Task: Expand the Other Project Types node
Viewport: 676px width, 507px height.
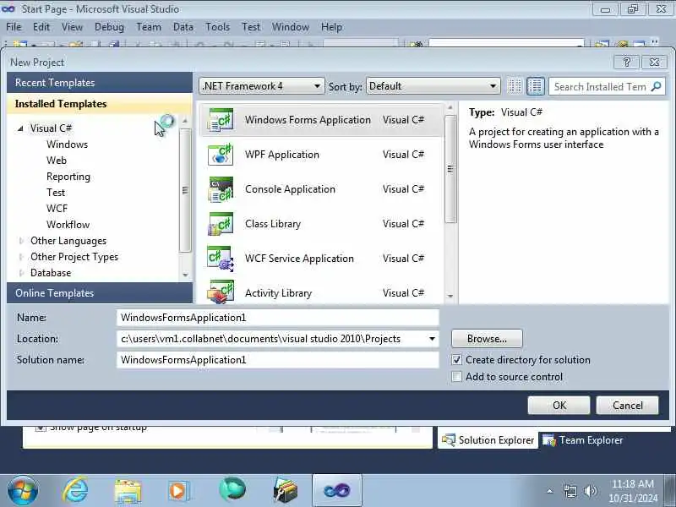Action: tap(21, 257)
